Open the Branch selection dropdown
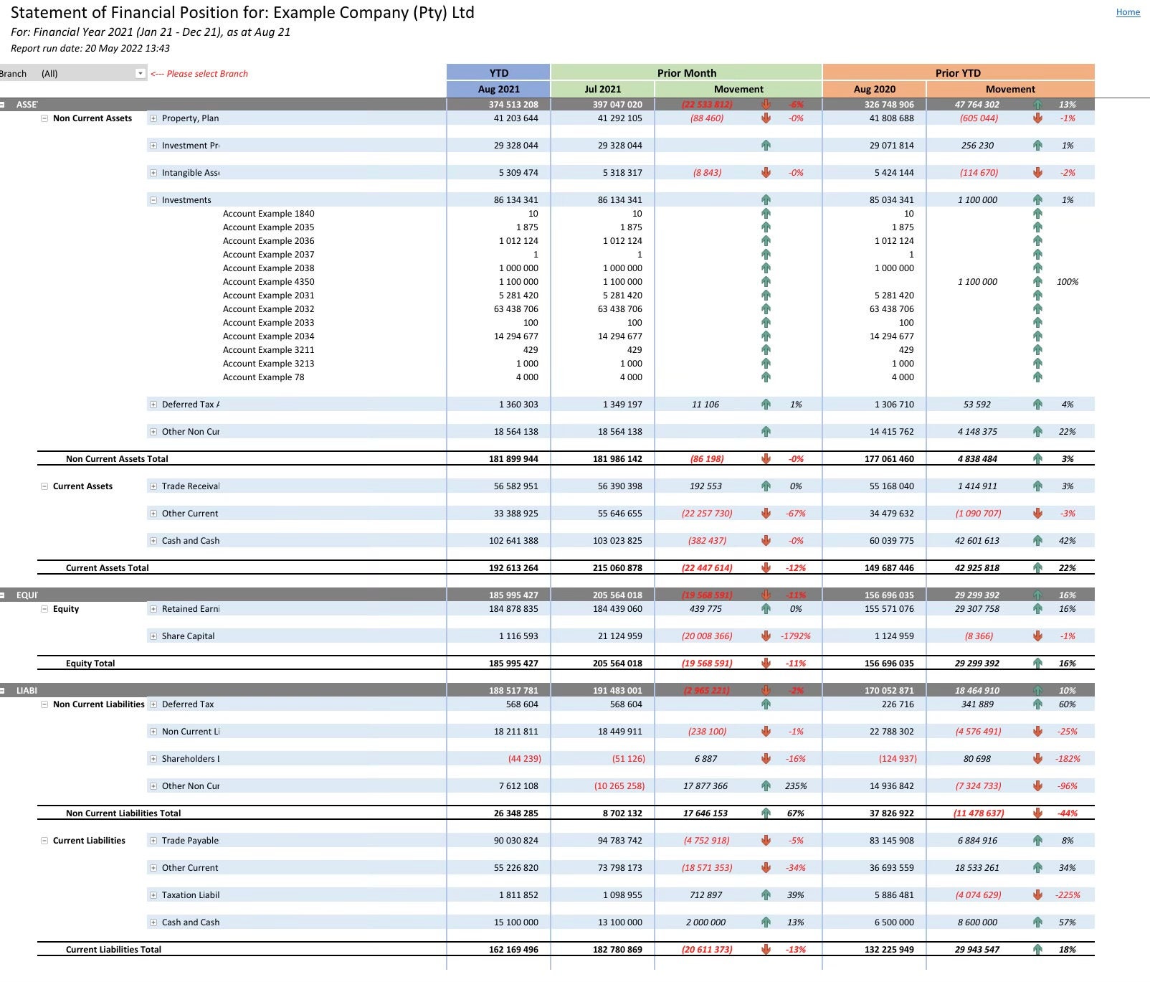Image resolution: width=1150 pixels, height=982 pixels. tap(141, 73)
